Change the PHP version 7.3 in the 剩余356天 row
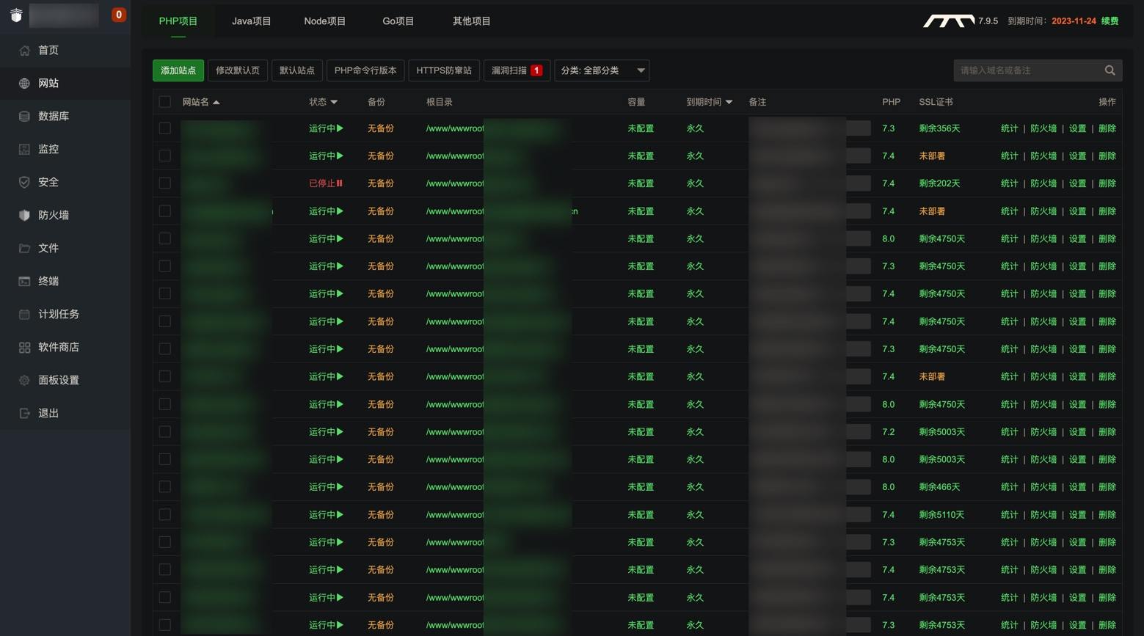 click(889, 128)
